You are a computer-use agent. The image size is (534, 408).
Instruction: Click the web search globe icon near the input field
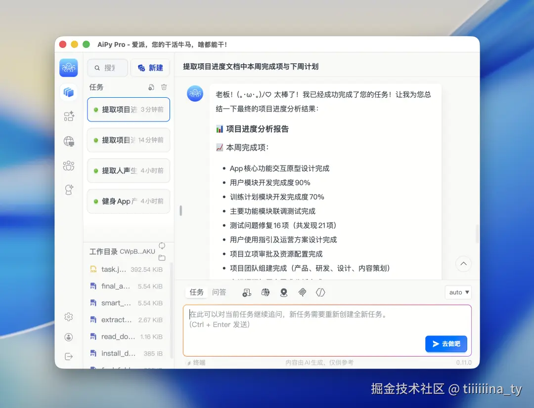pyautogui.click(x=266, y=292)
